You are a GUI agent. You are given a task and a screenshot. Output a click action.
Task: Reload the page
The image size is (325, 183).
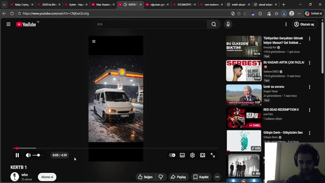coord(12,13)
